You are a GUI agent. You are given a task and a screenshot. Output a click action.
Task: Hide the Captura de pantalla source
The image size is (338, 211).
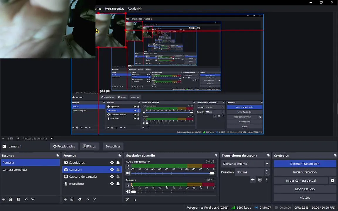pos(112,176)
